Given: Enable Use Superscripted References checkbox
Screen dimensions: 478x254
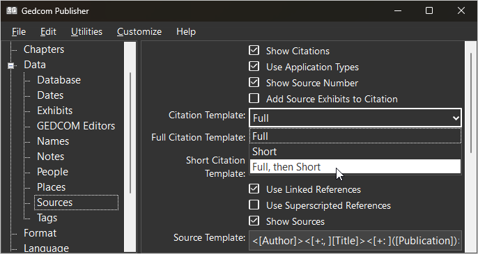Looking at the screenshot, I should click(254, 205).
